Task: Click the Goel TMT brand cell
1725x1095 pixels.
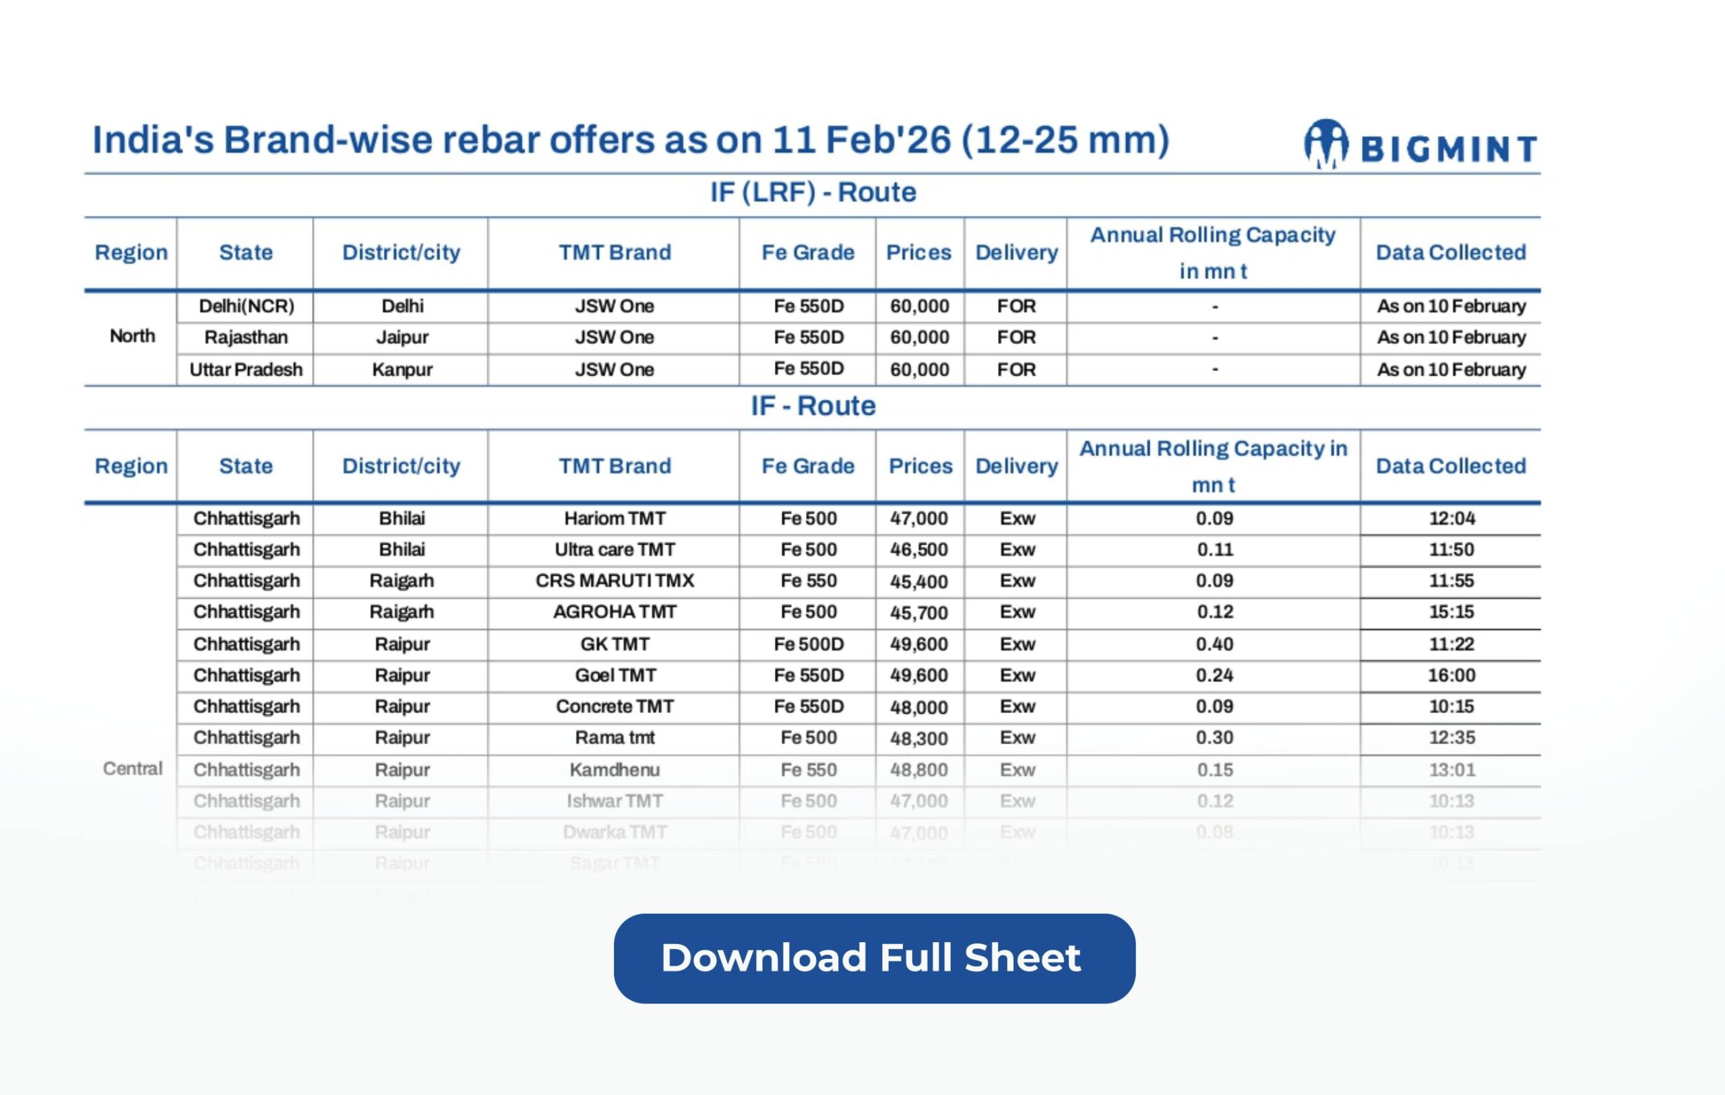Action: (x=615, y=675)
